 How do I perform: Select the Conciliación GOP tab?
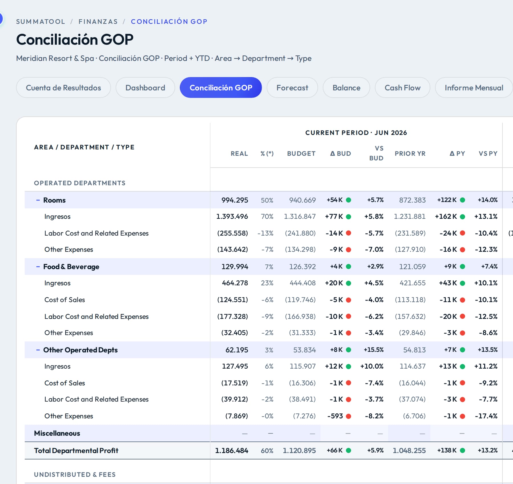[x=221, y=88]
